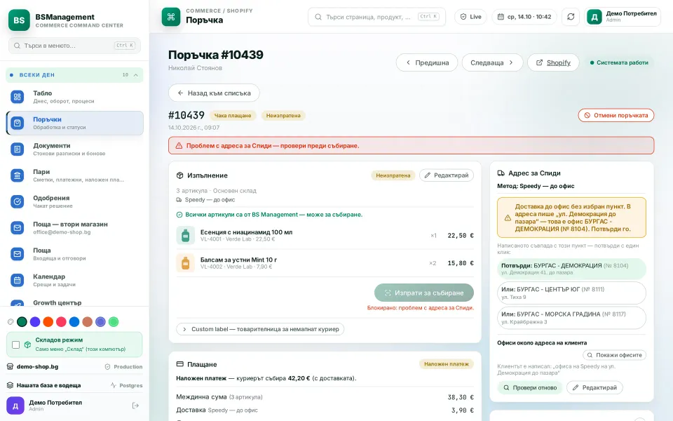The height and width of the screenshot is (421, 673).
Task: Go to Предишна order
Action: point(427,62)
